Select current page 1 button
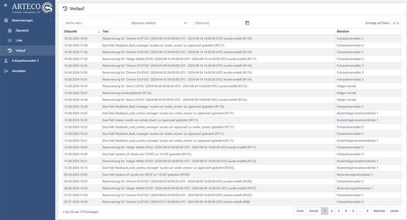407x220 pixels. [324, 211]
